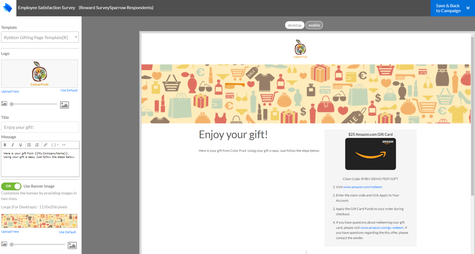The image size is (475, 254).
Task: Click the '$25 Amazon.com Gift Card' title
Action: [370, 134]
